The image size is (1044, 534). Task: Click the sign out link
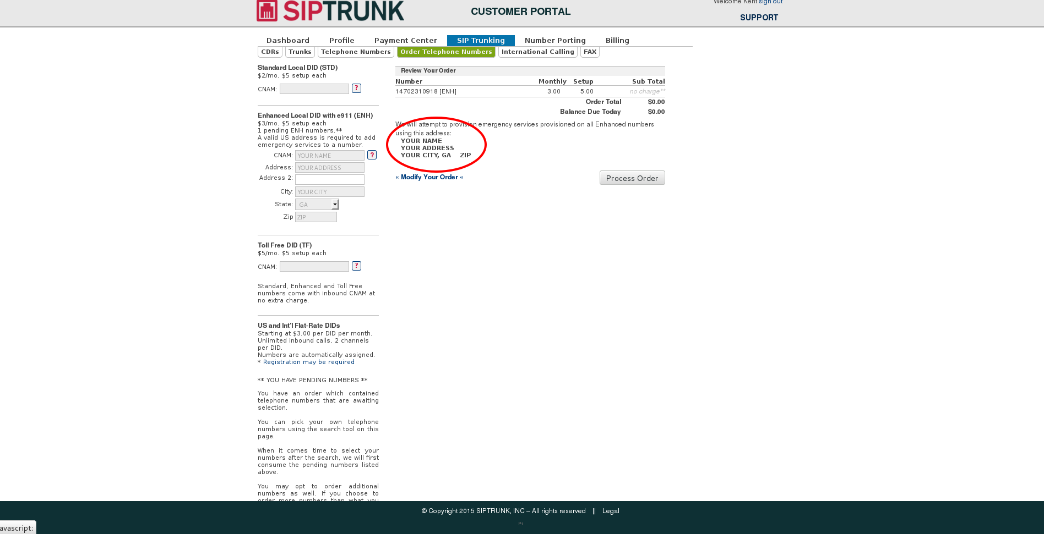pos(771,2)
